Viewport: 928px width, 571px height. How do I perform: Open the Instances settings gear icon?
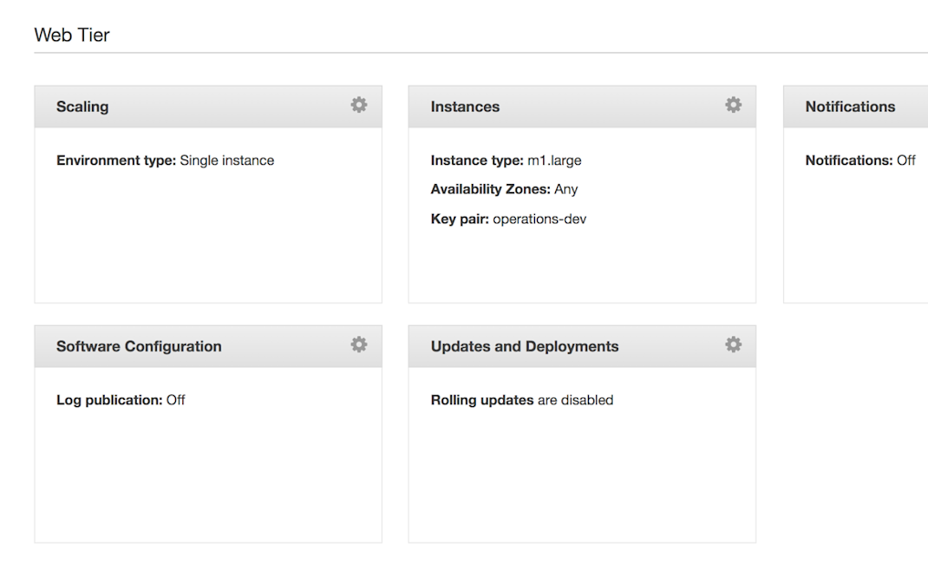[x=732, y=105]
